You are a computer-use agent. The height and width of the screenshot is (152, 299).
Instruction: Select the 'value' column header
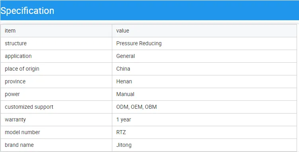(x=123, y=31)
